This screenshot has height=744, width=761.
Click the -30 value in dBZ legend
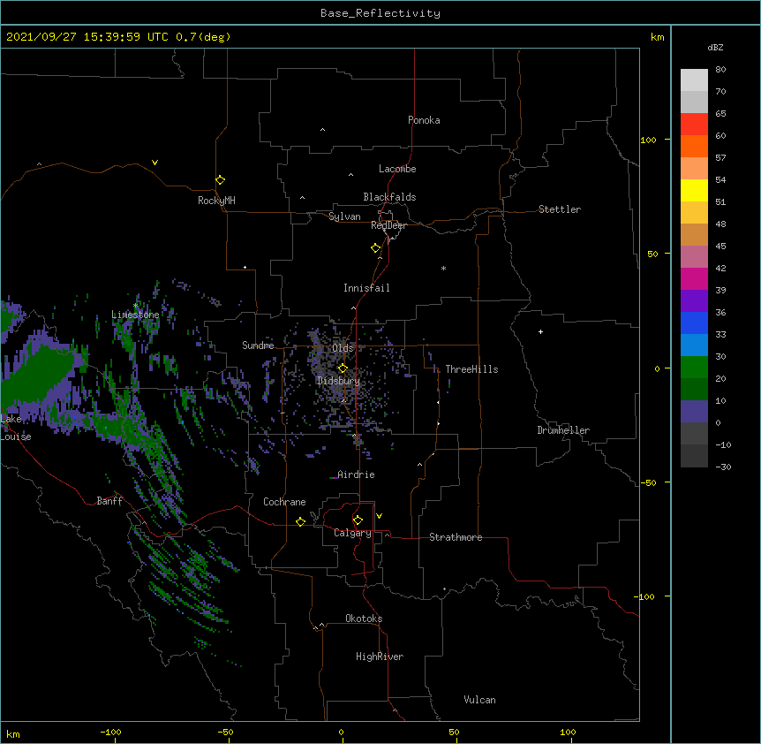723,467
